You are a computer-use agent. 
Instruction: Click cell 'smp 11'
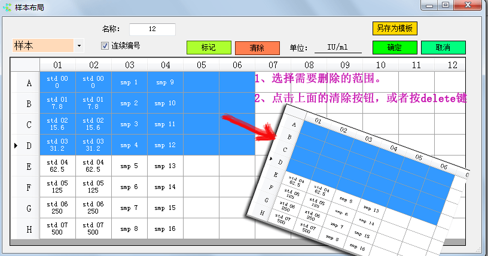tap(165, 124)
